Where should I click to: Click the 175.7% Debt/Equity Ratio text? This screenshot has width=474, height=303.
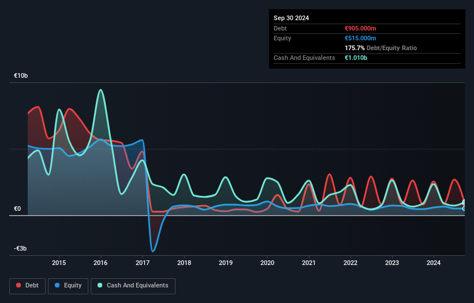click(x=380, y=48)
